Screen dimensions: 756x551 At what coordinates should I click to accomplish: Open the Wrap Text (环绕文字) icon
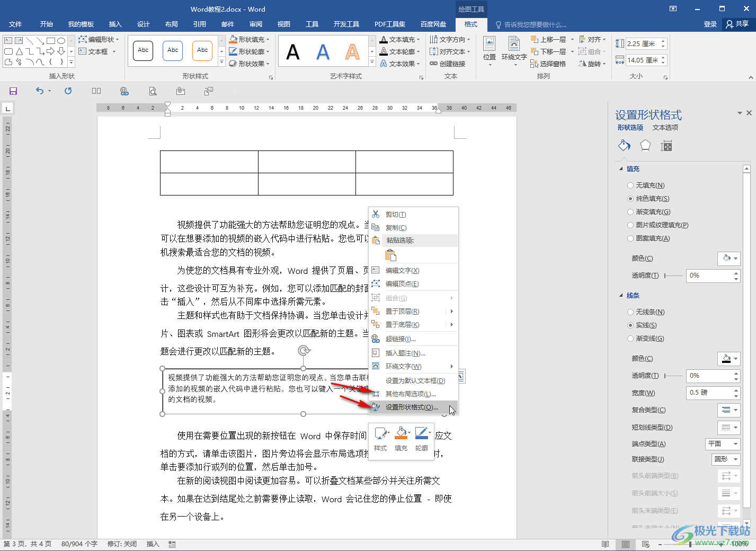(x=514, y=51)
